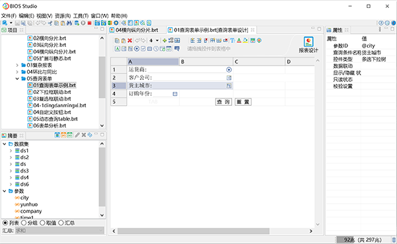Collapse the 参数 tree node
The width and height of the screenshot is (397, 244).
coord(5,191)
